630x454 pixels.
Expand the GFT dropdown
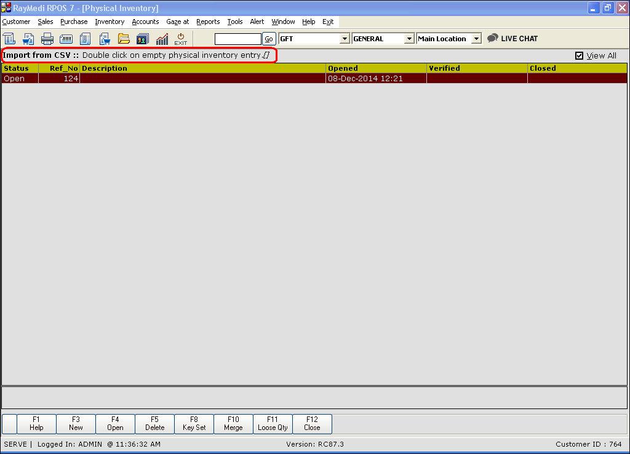click(345, 39)
